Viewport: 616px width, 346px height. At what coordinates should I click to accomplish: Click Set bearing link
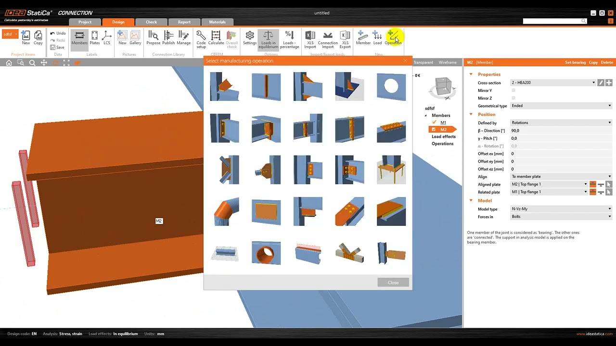(575, 62)
